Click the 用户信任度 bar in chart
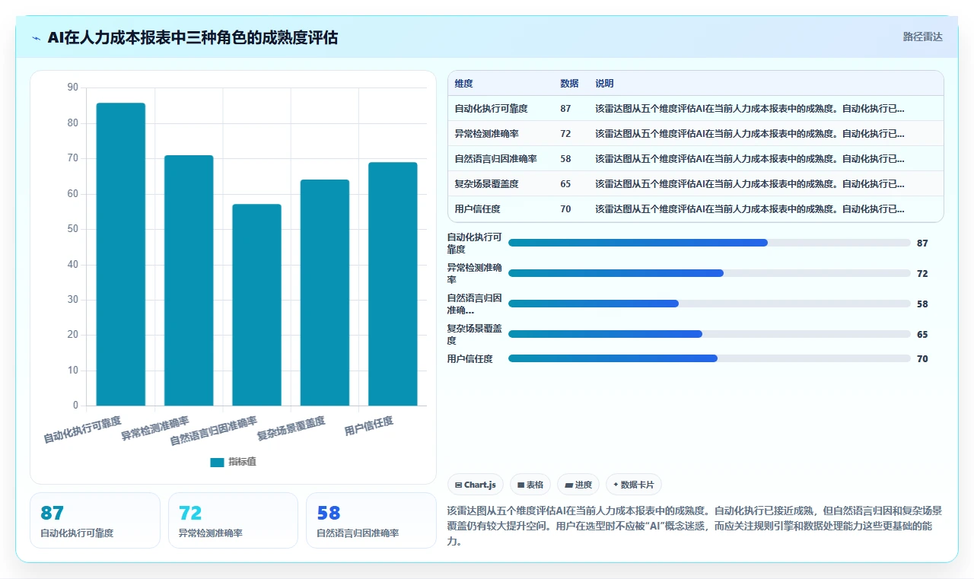 [393, 284]
